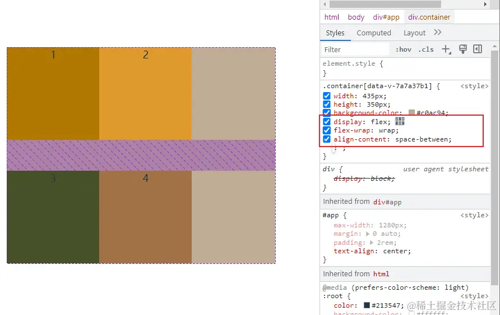
Task: Select div.container in the breadcrumb
Action: [429, 17]
